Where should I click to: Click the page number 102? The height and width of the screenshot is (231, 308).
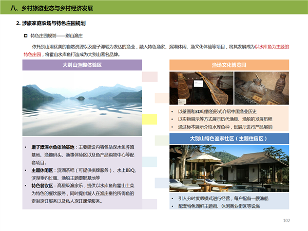(287, 221)
